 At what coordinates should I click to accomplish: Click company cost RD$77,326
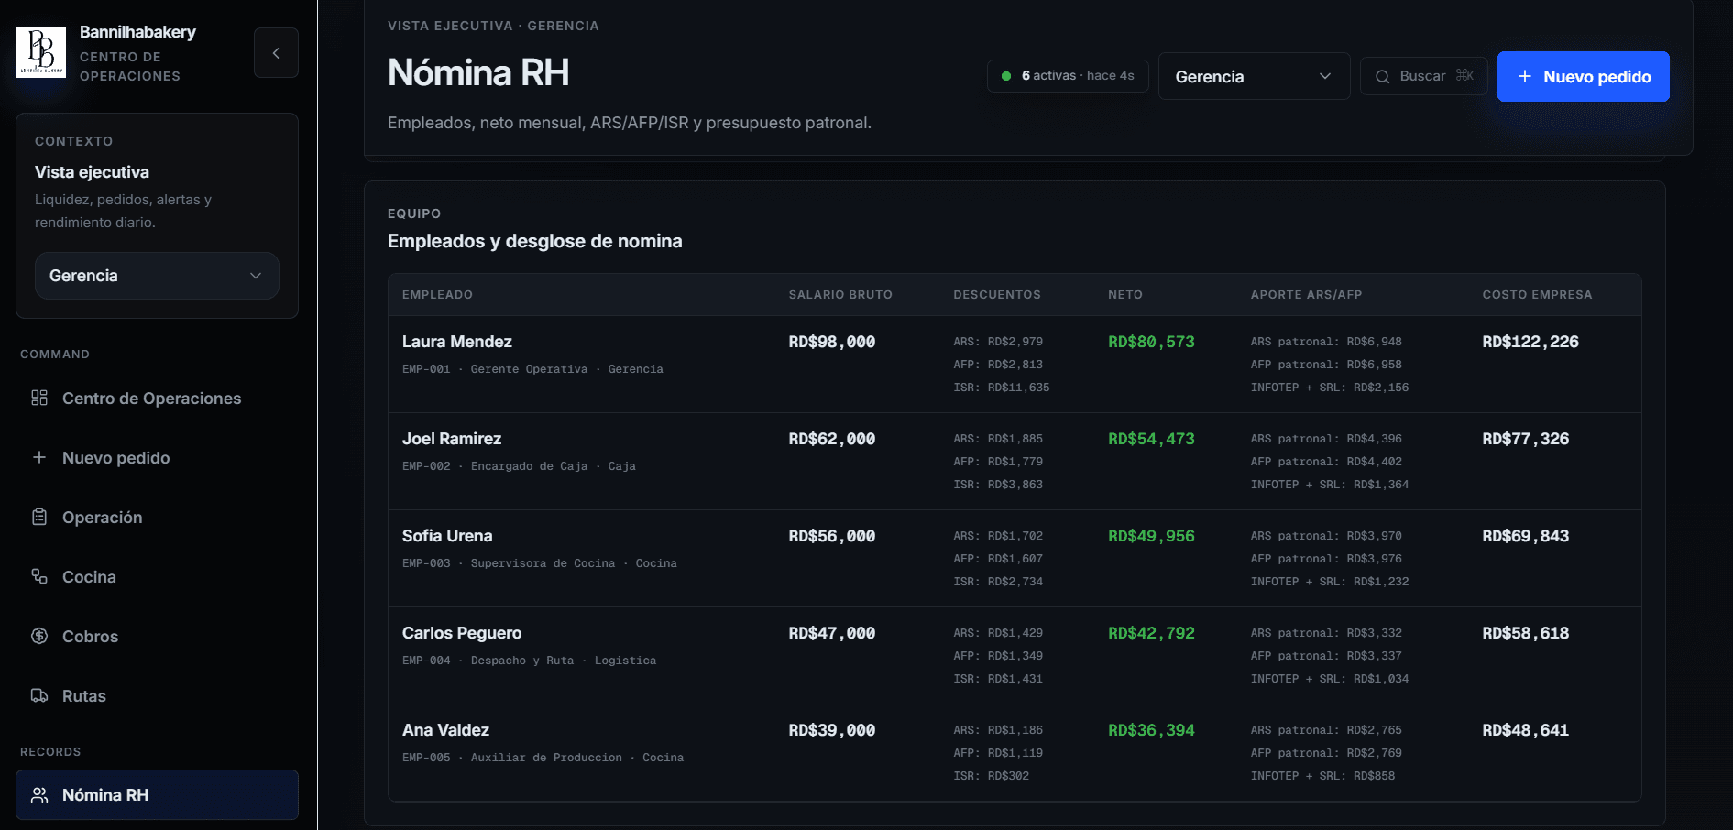(x=1526, y=439)
